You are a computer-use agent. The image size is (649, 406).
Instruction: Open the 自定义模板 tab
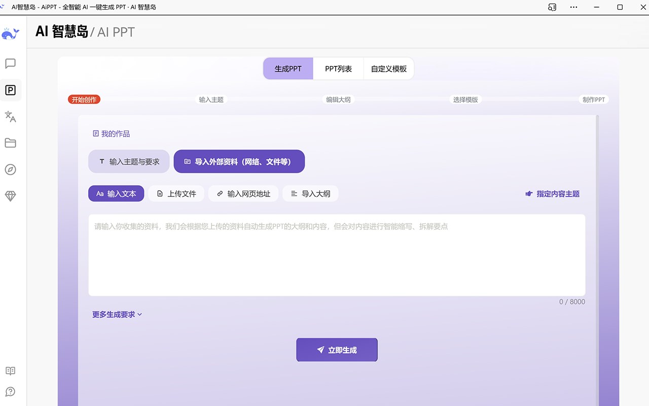coord(389,69)
